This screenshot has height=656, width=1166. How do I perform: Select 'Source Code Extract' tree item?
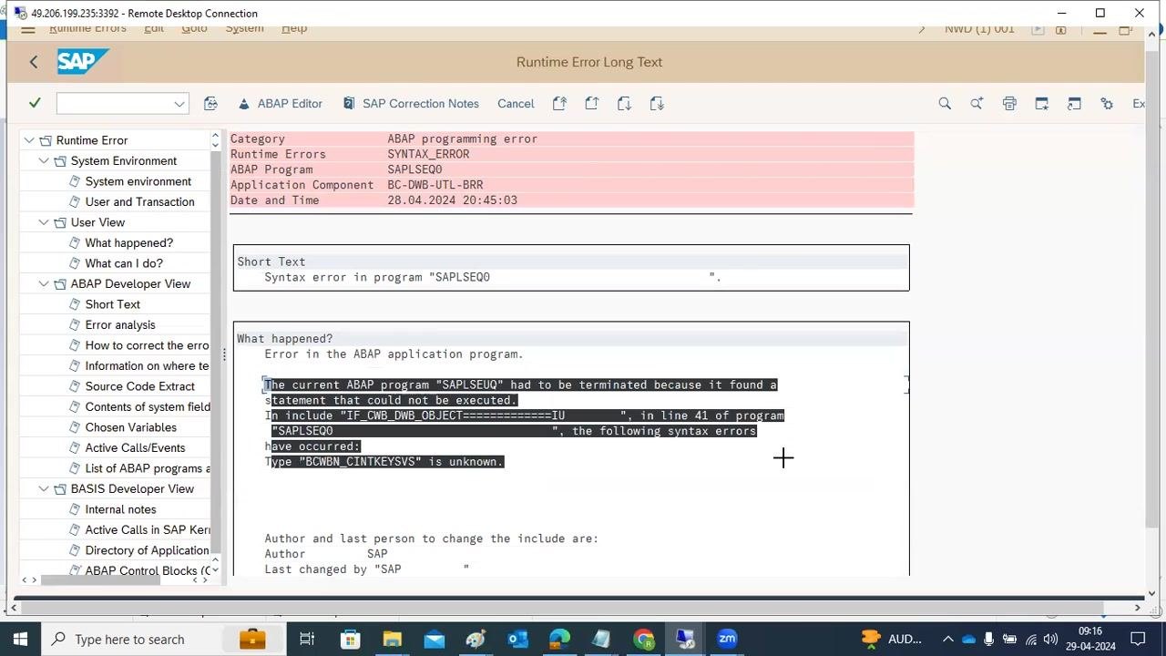pos(140,386)
